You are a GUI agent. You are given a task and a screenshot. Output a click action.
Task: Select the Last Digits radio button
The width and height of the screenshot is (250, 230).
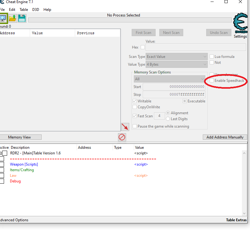pyautogui.click(x=168, y=119)
